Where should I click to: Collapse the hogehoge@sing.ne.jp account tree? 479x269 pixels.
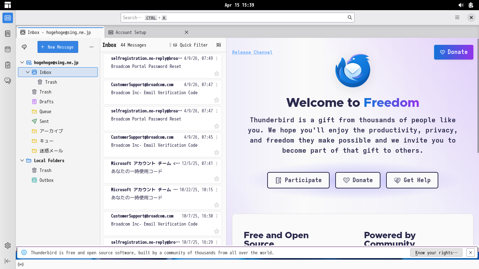point(22,62)
